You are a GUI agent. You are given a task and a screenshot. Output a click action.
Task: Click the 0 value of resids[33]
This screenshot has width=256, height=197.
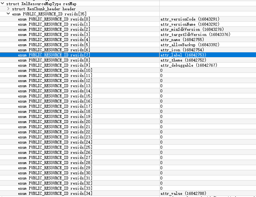[161, 188]
